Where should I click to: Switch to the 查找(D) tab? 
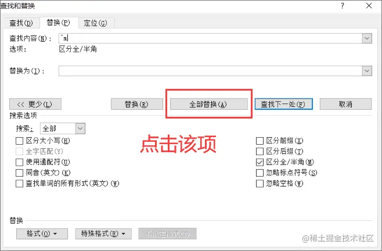[21, 23]
